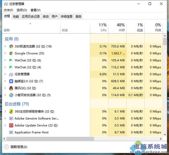The height and width of the screenshot is (155, 169).
Task: Click the 小智双核浏览器 icon
Action: [11, 95]
